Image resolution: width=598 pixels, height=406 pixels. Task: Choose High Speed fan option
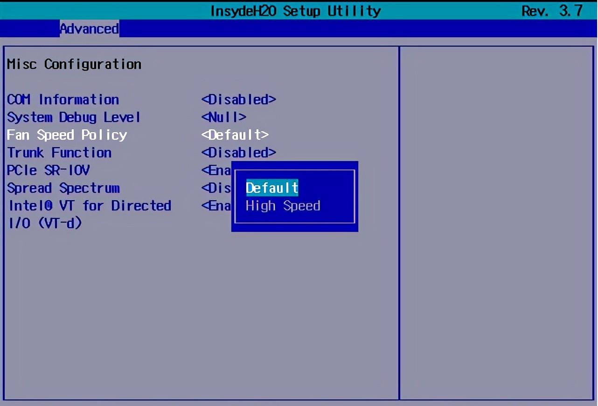(283, 206)
